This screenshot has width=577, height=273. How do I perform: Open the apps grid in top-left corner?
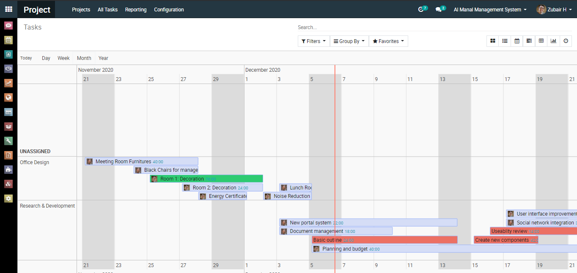pyautogui.click(x=8, y=9)
